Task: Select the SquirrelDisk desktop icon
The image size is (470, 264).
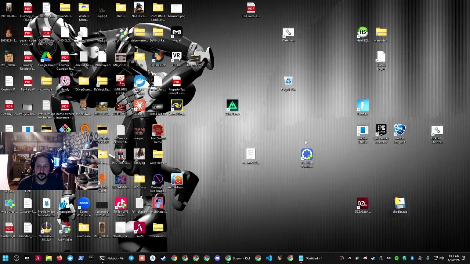Action: [x=158, y=59]
